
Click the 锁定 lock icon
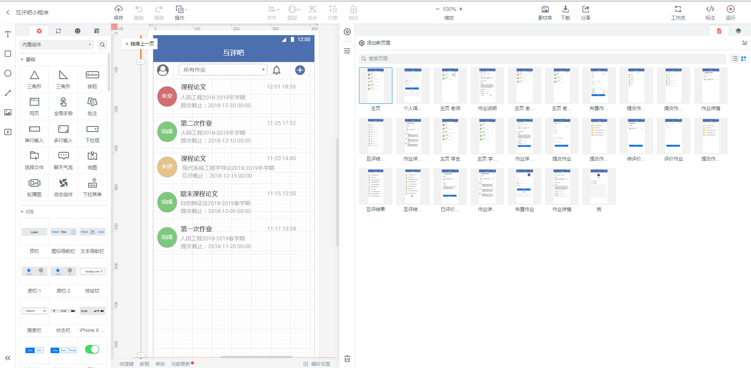tap(353, 9)
